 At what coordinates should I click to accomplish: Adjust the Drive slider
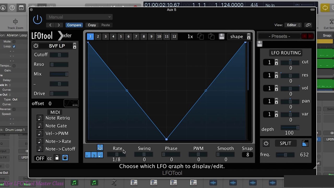pos(59,93)
